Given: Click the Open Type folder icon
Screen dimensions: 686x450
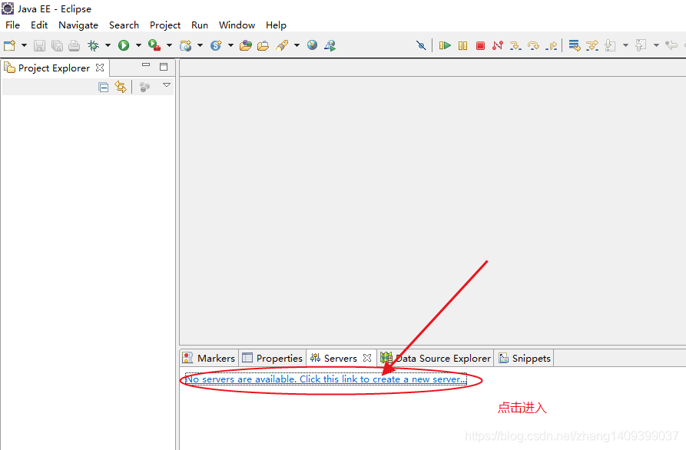Looking at the screenshot, I should click(246, 45).
